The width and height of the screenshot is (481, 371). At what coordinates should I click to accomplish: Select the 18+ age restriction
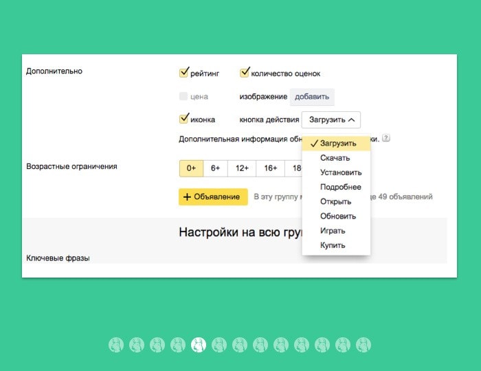tap(294, 168)
